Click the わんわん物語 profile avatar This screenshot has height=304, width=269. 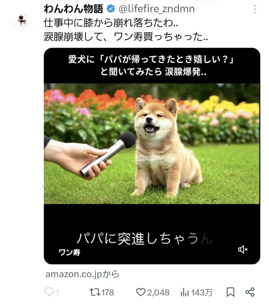coord(22,20)
